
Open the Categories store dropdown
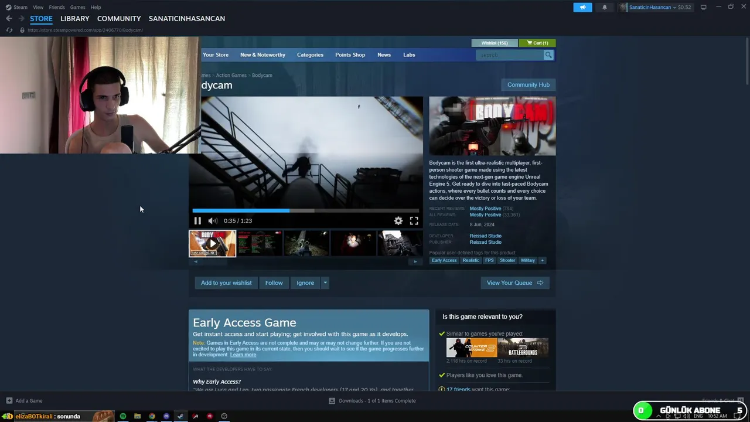(310, 55)
